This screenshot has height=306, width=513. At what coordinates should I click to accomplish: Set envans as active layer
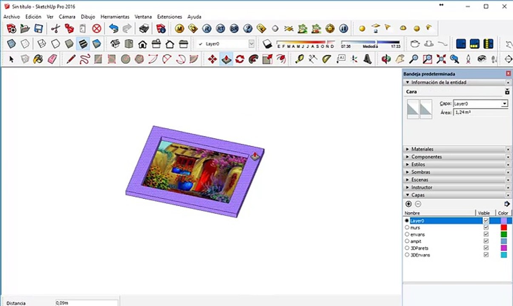tap(407, 235)
